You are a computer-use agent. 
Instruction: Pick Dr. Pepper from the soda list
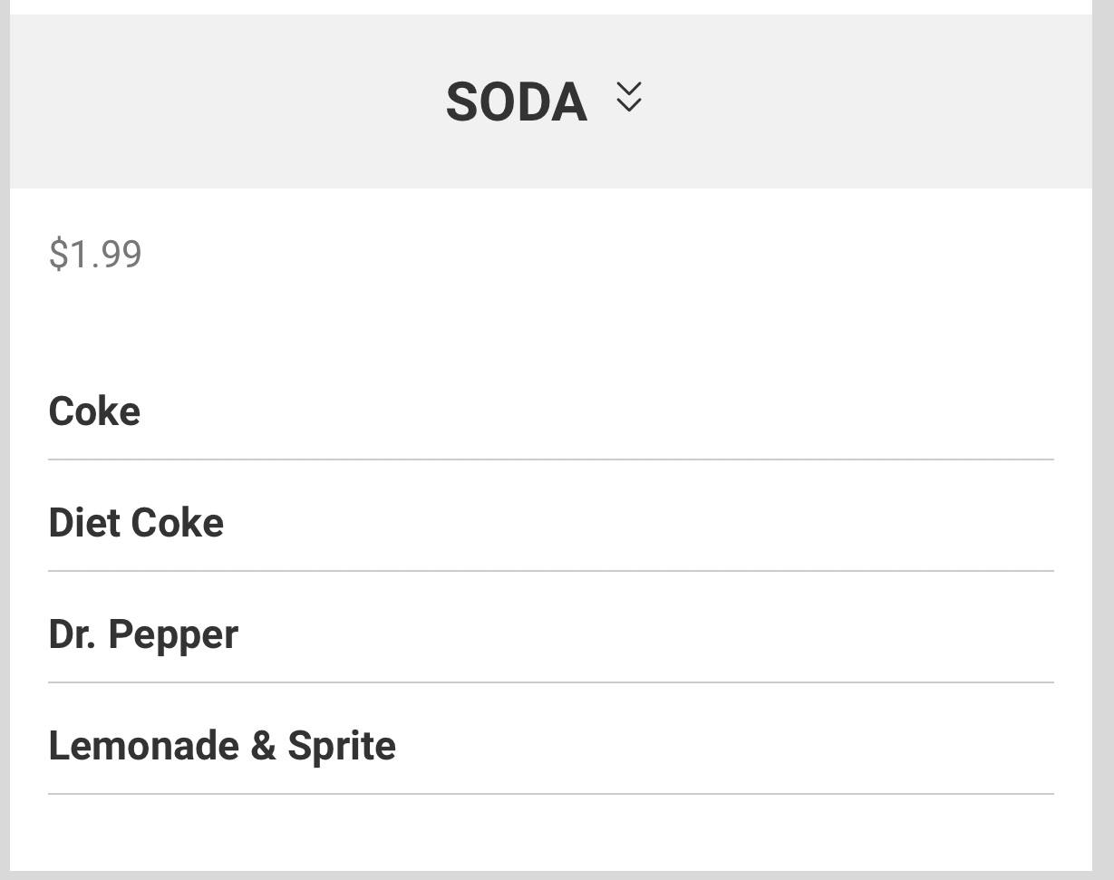143,634
